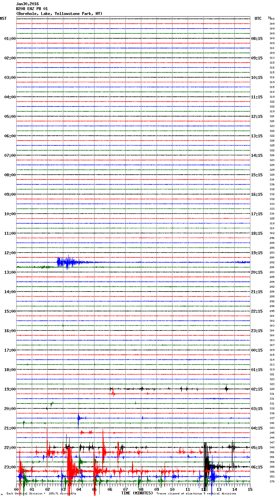Click minute 08 on the bottom time axis
276x498 pixels.
coord(141,489)
